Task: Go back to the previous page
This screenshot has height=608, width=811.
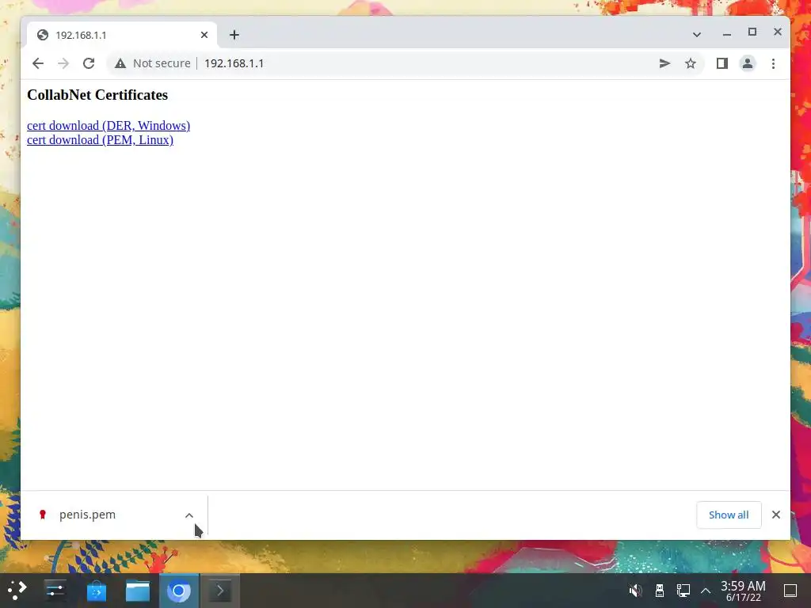Action: click(x=38, y=63)
